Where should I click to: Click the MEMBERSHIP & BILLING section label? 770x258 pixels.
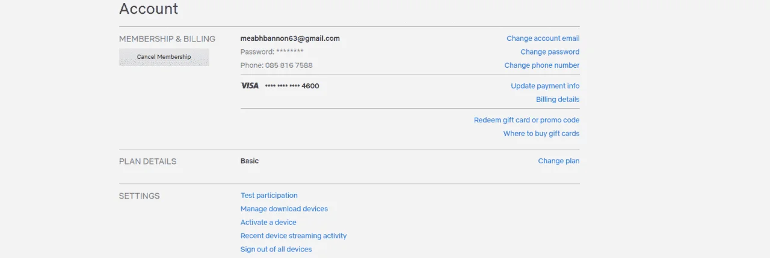point(167,39)
